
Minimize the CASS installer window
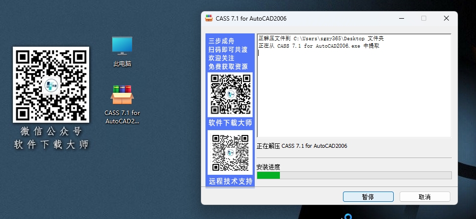point(401,18)
